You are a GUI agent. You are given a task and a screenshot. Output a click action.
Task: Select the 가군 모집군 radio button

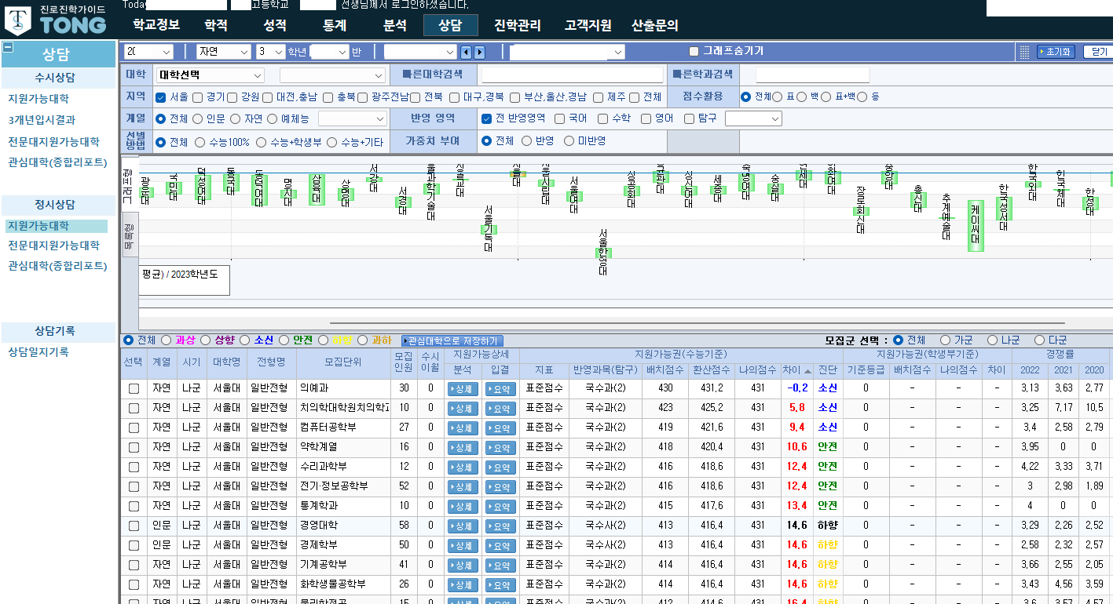[945, 340]
